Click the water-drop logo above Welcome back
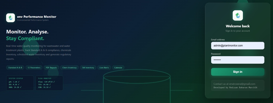This screenshot has height=103, width=273. point(238,15)
